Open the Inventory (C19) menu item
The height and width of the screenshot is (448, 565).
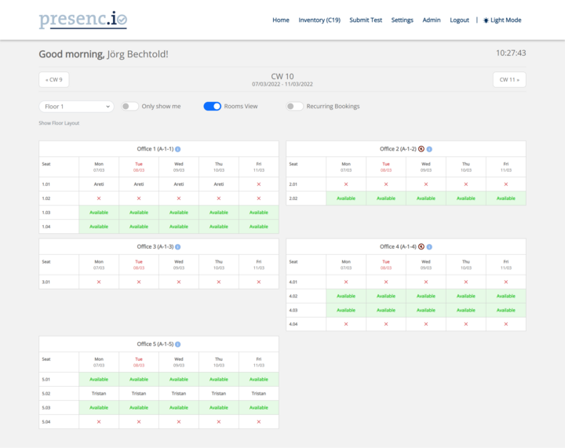pyautogui.click(x=319, y=20)
